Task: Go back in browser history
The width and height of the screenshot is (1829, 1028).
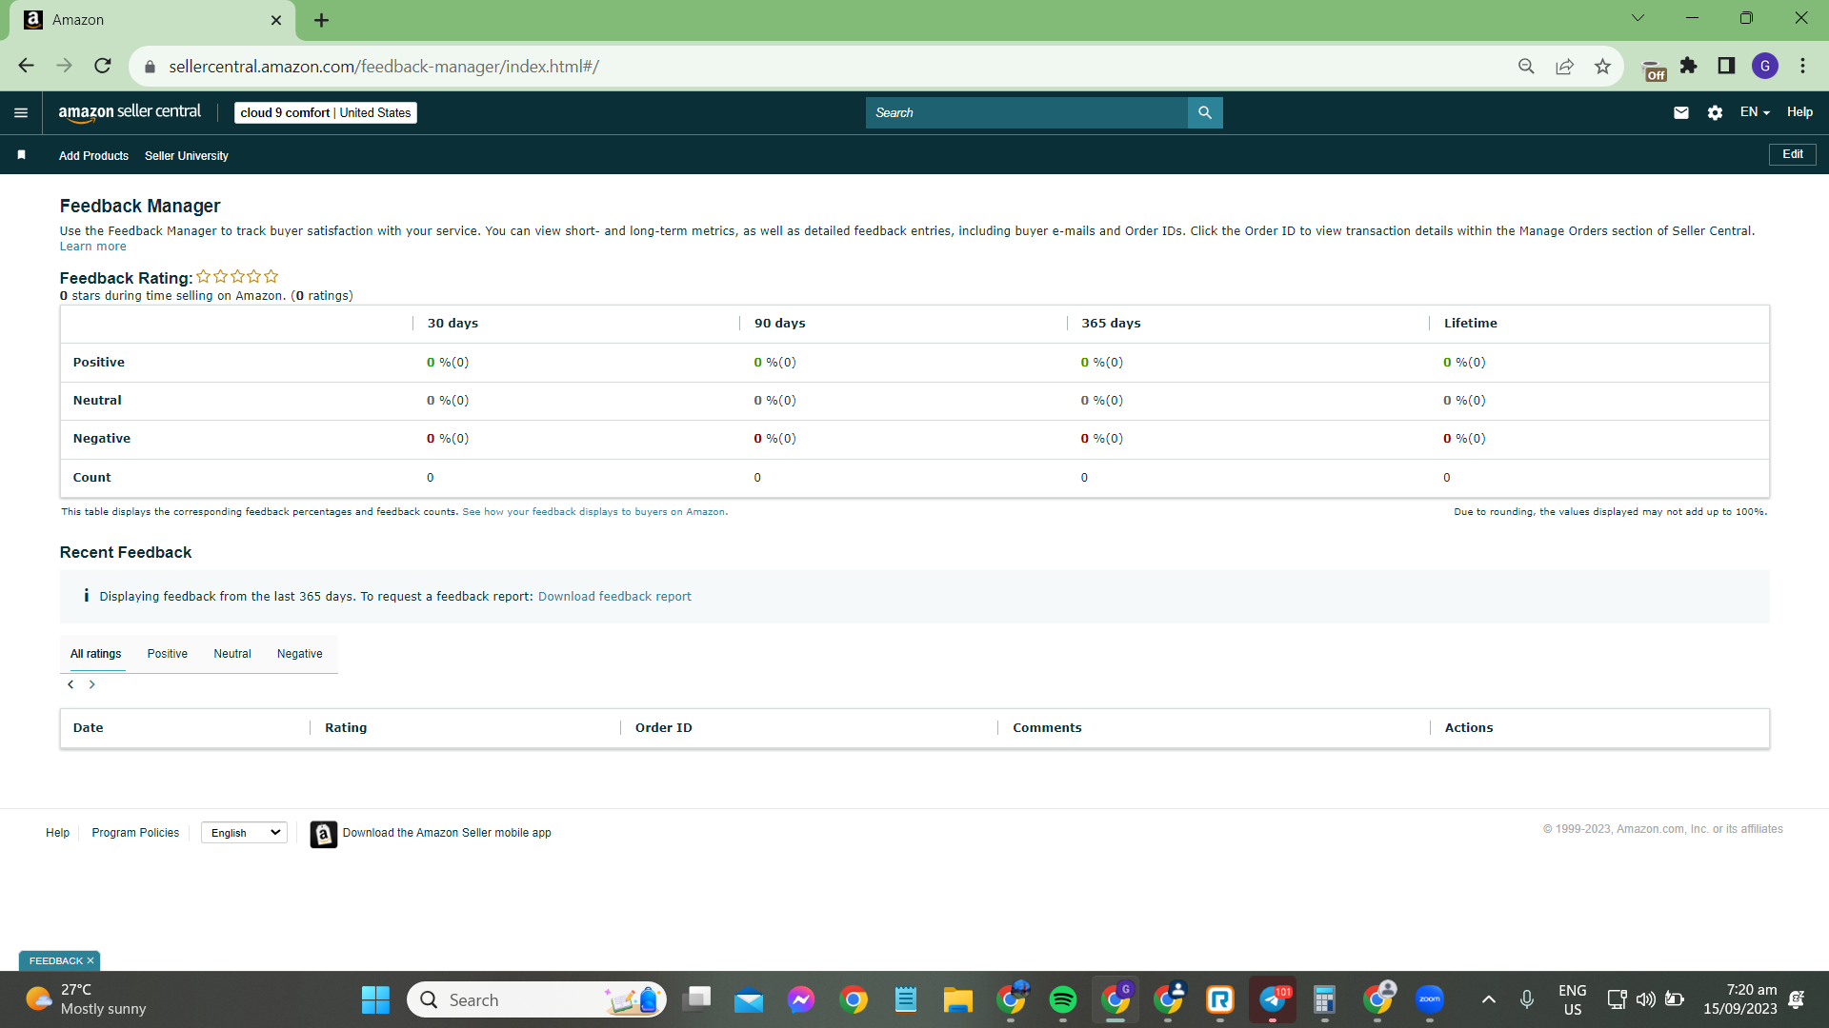Action: pos(26,66)
